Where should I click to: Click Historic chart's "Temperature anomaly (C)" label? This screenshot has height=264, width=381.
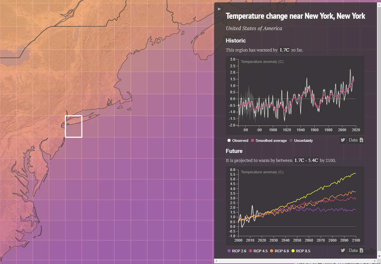click(x=262, y=62)
